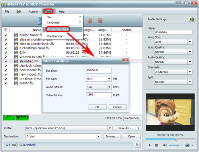Open Audio Quality dropdown
Viewport: 199px width, 152px height.
pyautogui.click(x=190, y=62)
